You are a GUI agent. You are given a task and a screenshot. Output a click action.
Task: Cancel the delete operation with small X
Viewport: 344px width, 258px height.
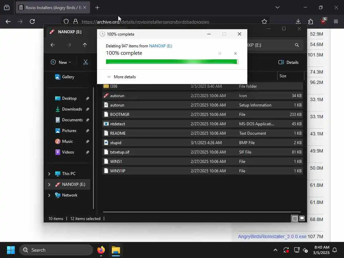pos(235,53)
